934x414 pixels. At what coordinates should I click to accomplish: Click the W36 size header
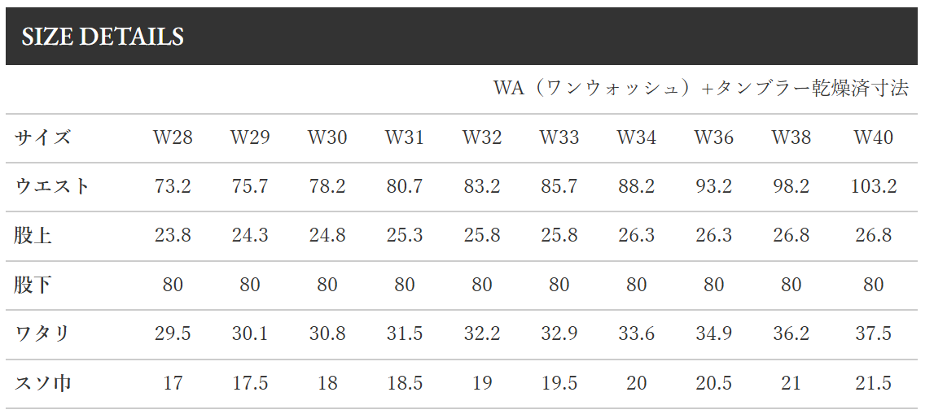click(x=714, y=137)
